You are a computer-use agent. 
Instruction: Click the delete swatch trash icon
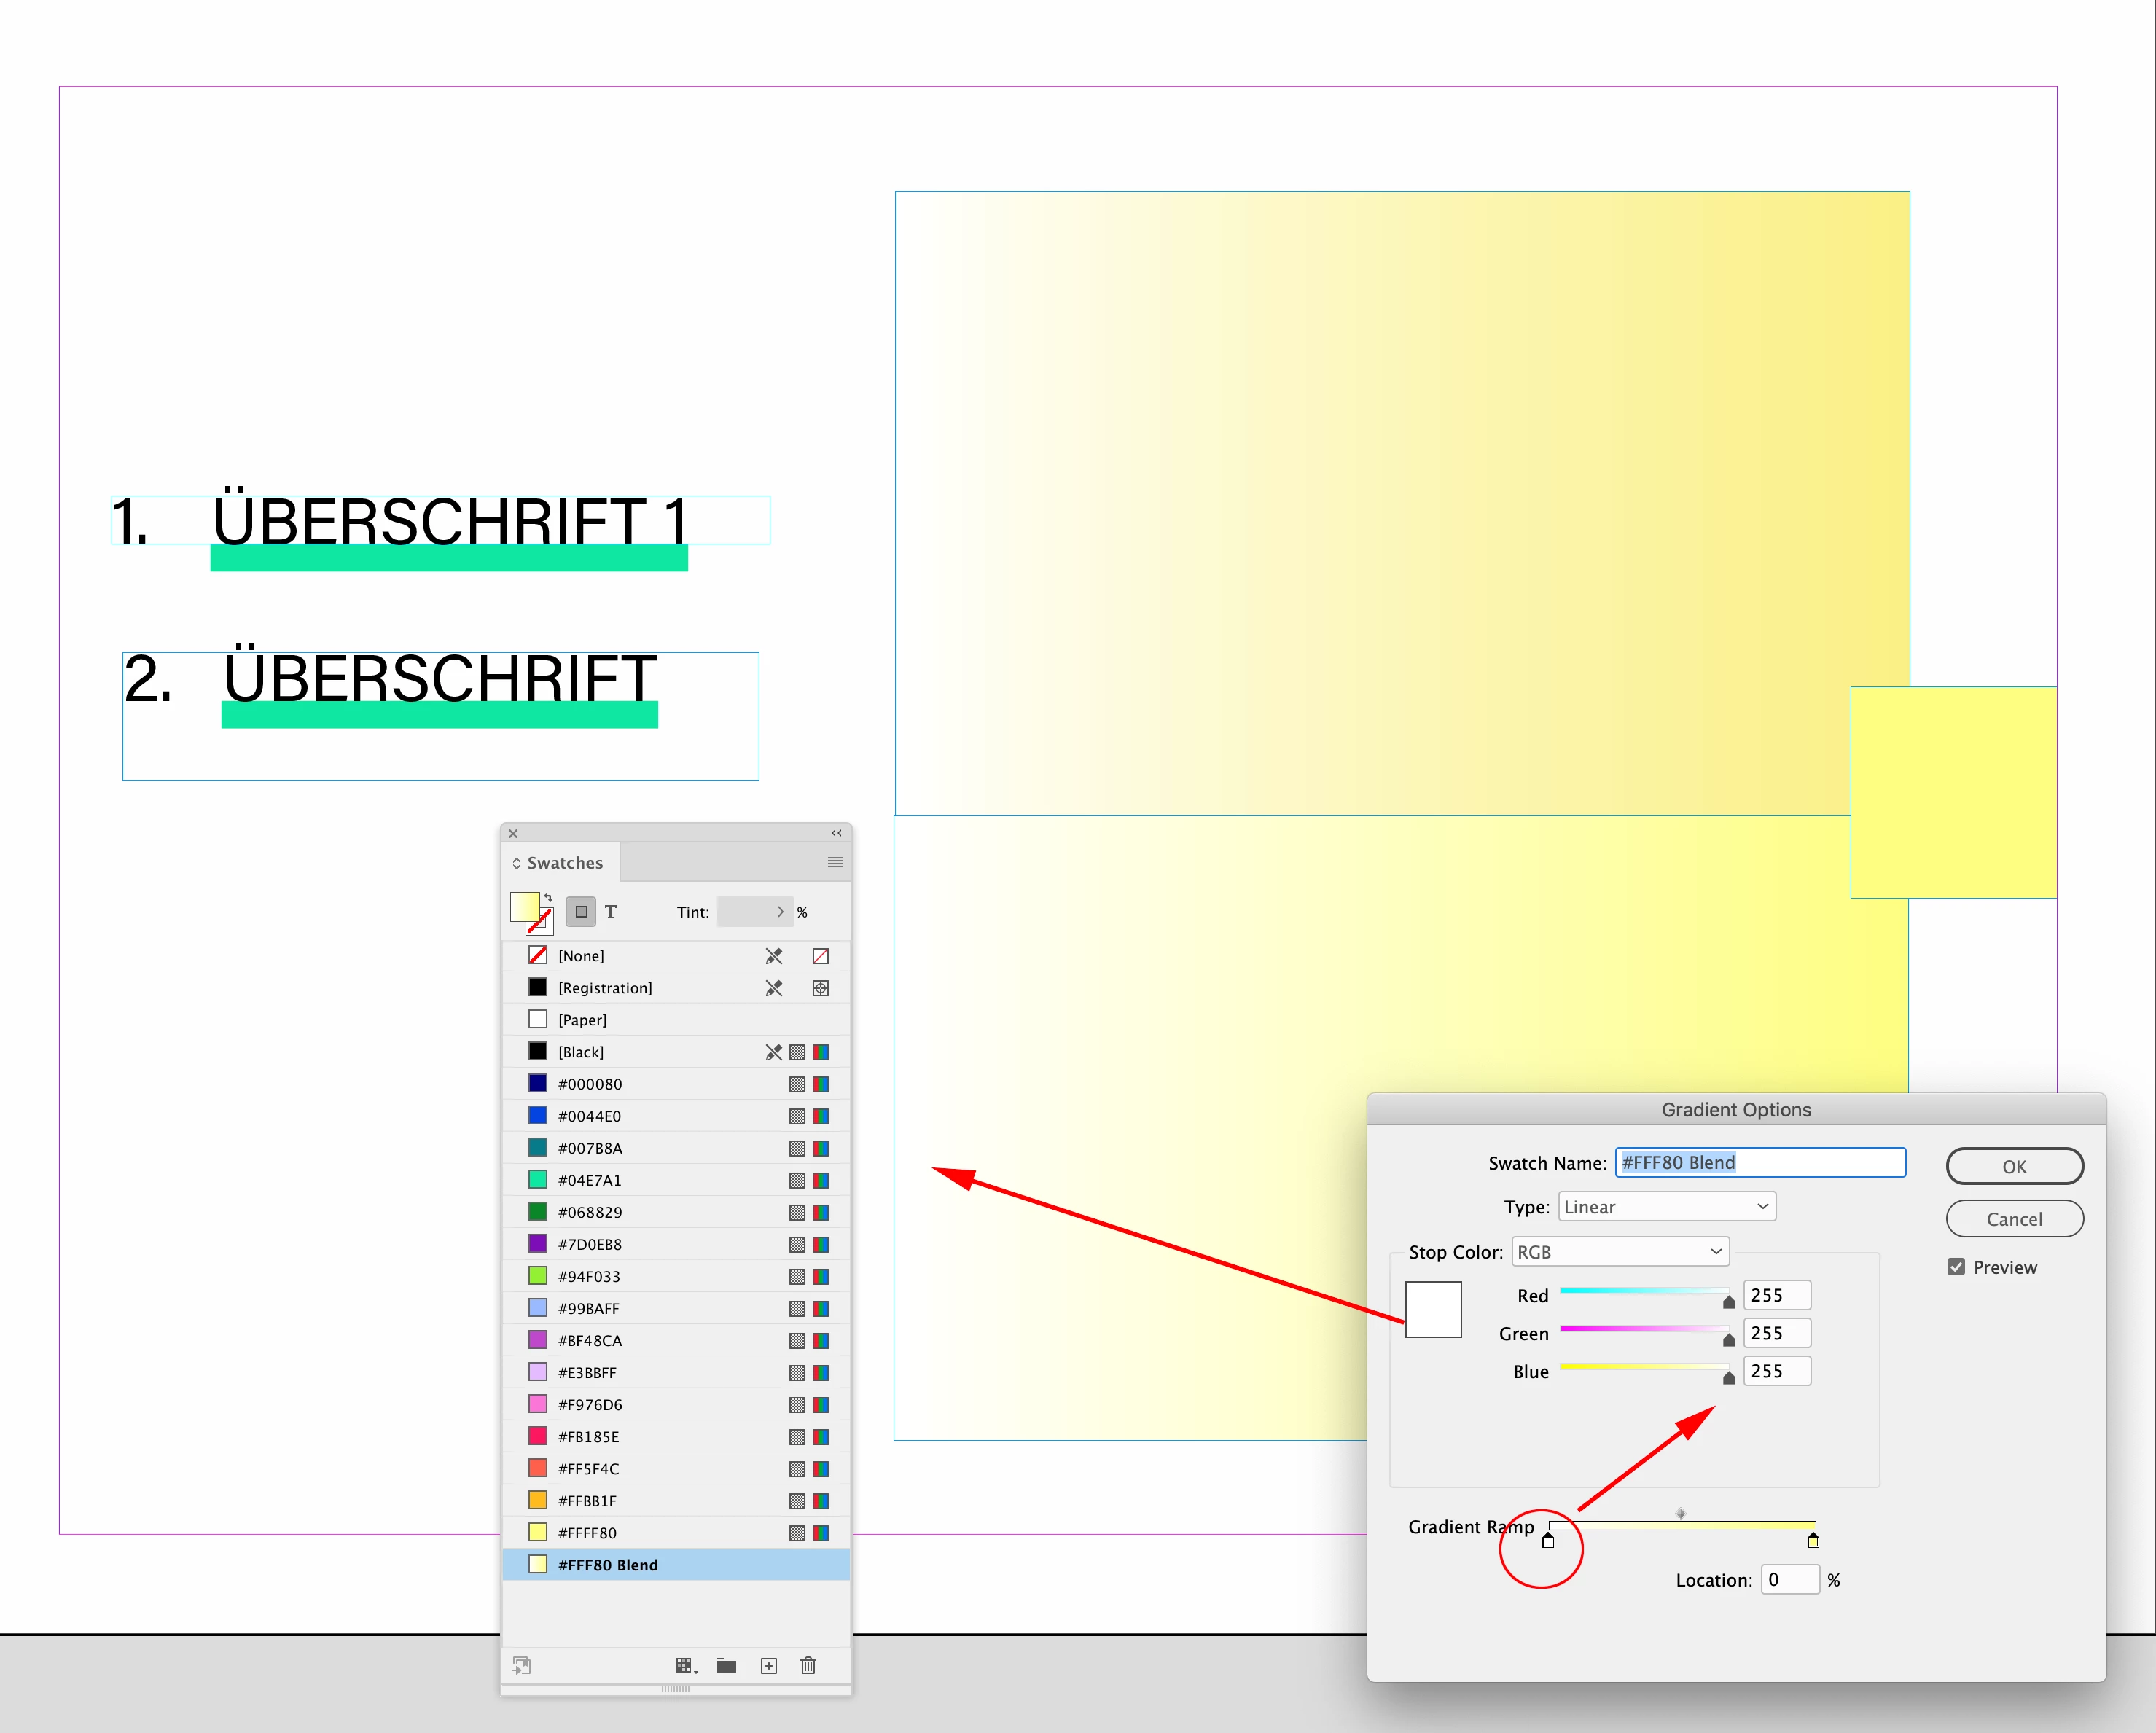(x=808, y=1665)
